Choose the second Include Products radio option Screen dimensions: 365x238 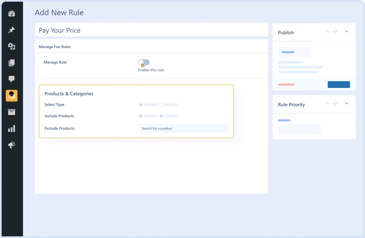coord(161,116)
